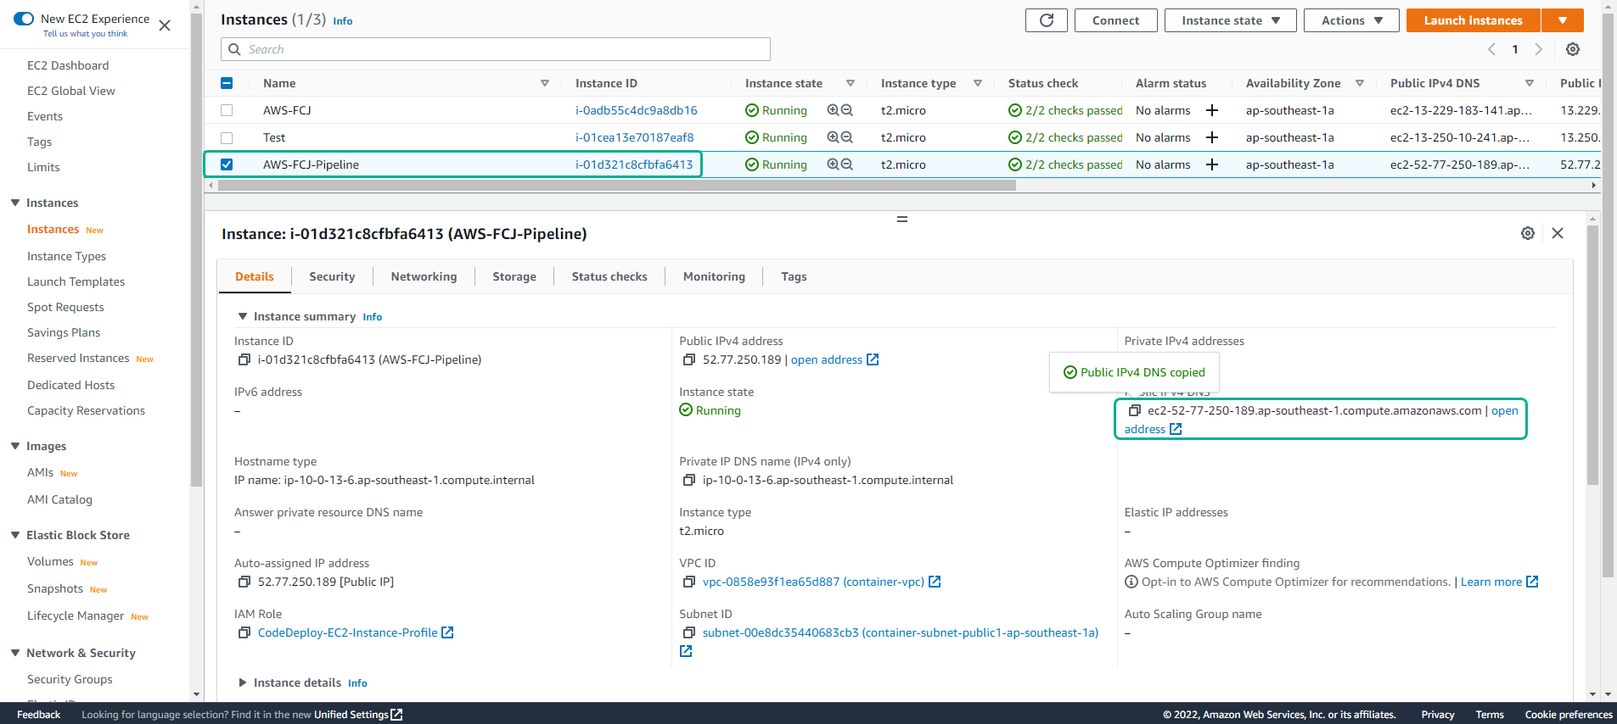Go to previous page of instances
Screen dimensions: 1617x724
click(x=1491, y=49)
